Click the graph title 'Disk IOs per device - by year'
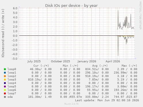This screenshot has height=107, width=143. point(71,5)
